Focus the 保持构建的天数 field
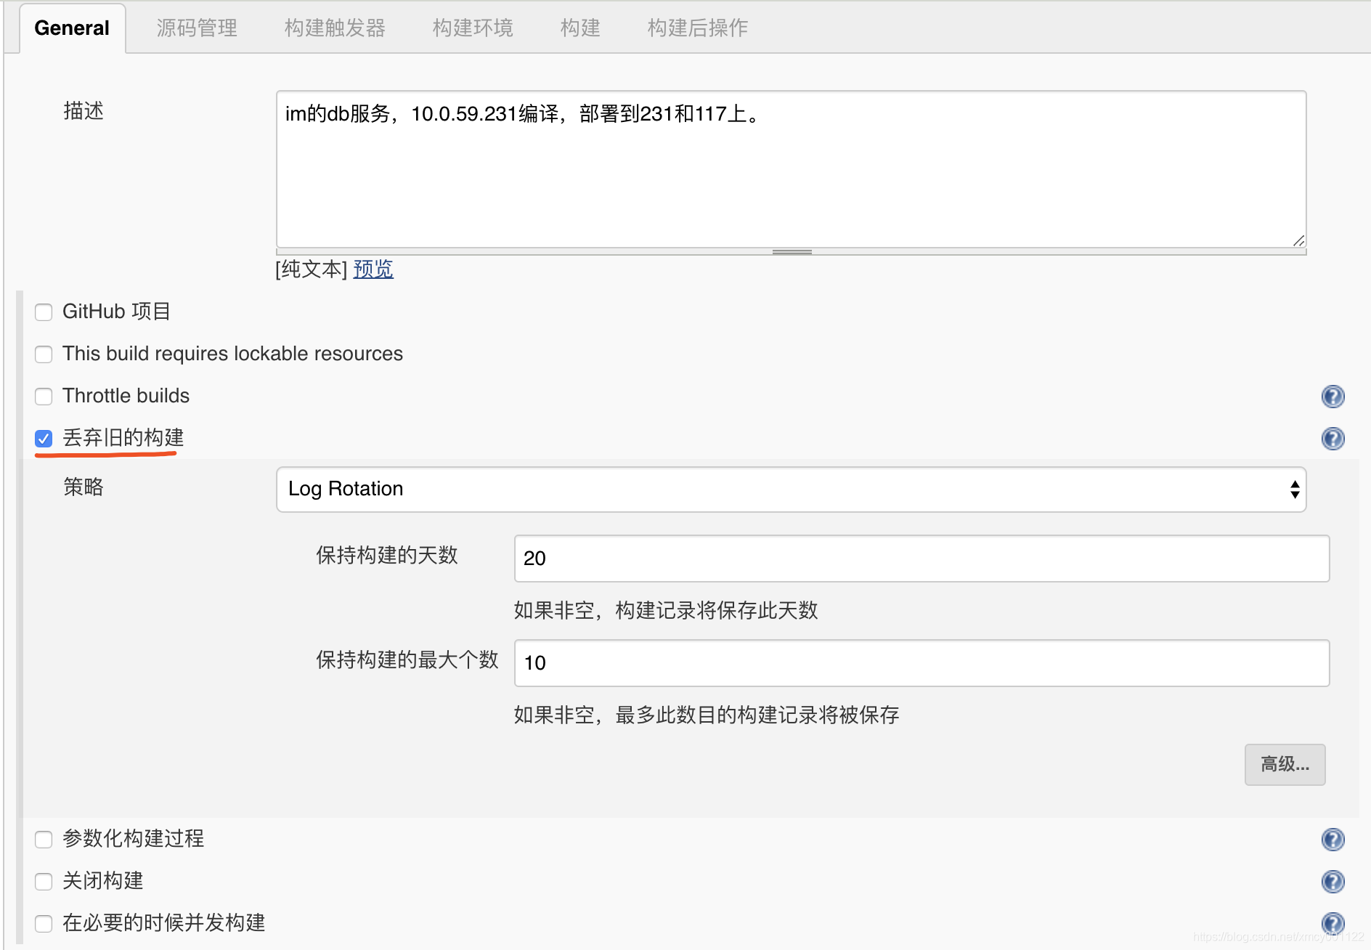The width and height of the screenshot is (1371, 950). click(922, 559)
